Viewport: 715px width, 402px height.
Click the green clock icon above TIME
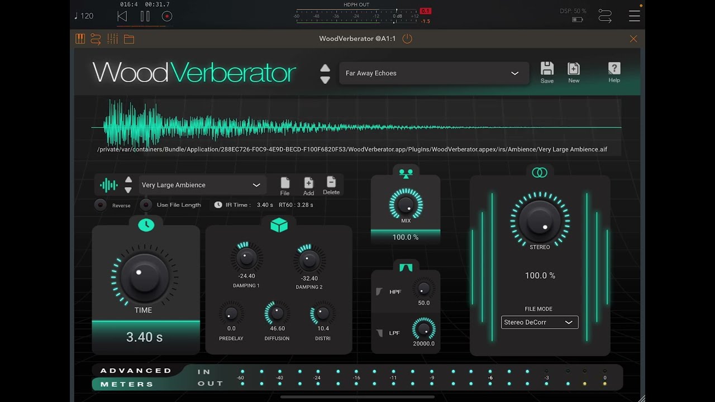point(146,224)
